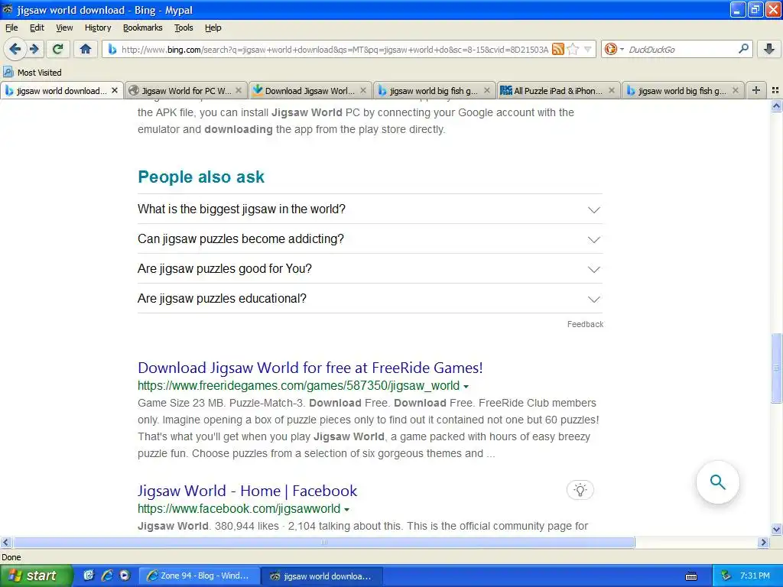Open the Windows start menu
The height and width of the screenshot is (587, 783).
[x=36, y=576]
